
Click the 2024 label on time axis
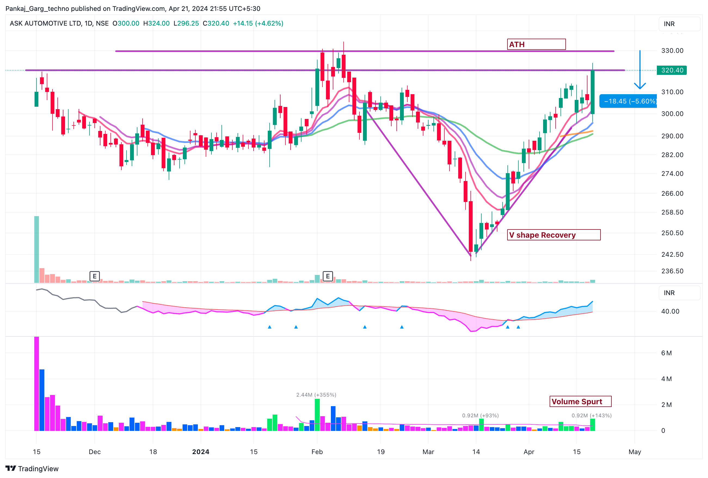[201, 452]
